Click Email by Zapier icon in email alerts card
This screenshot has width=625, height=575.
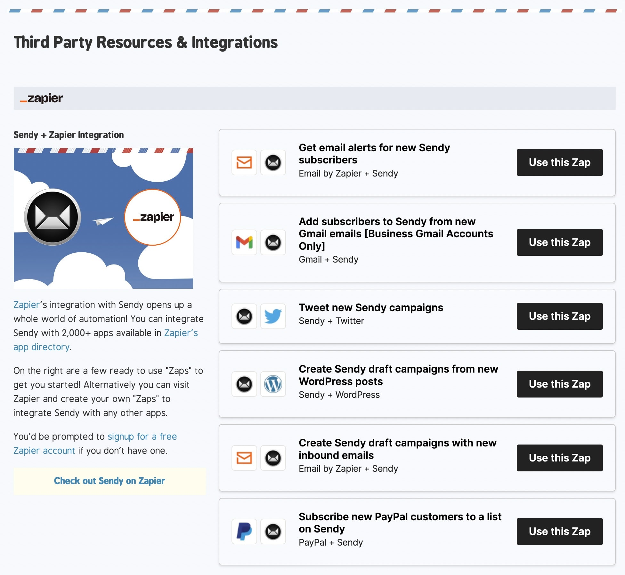click(x=244, y=162)
